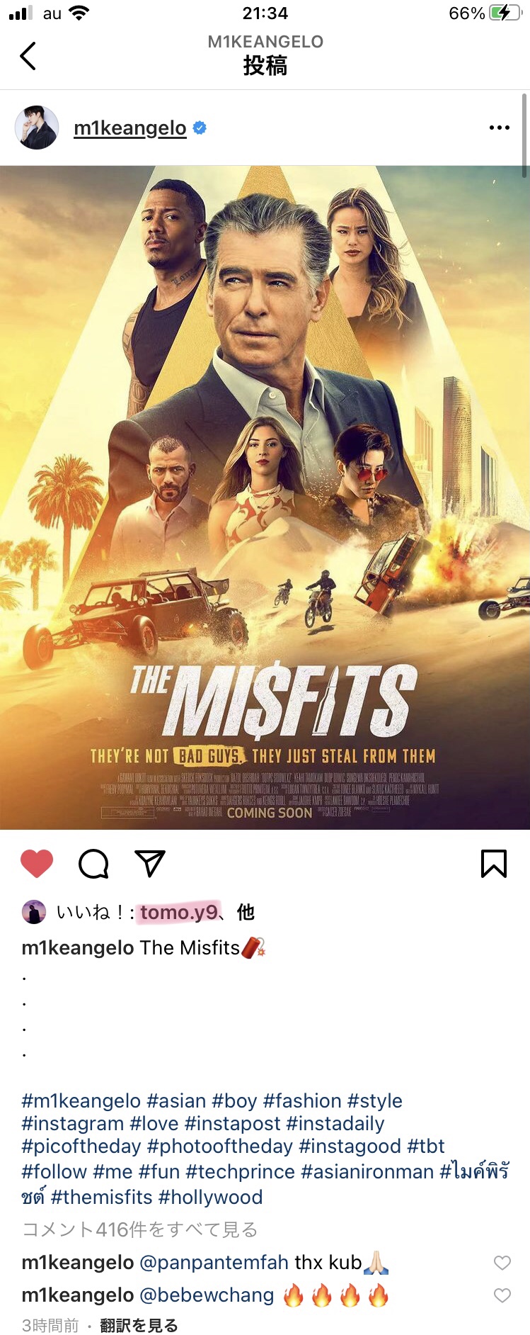Image resolution: width=530 pixels, height=1335 pixels.
Task: Like the bebewchang reply comment
Action: click(502, 1295)
